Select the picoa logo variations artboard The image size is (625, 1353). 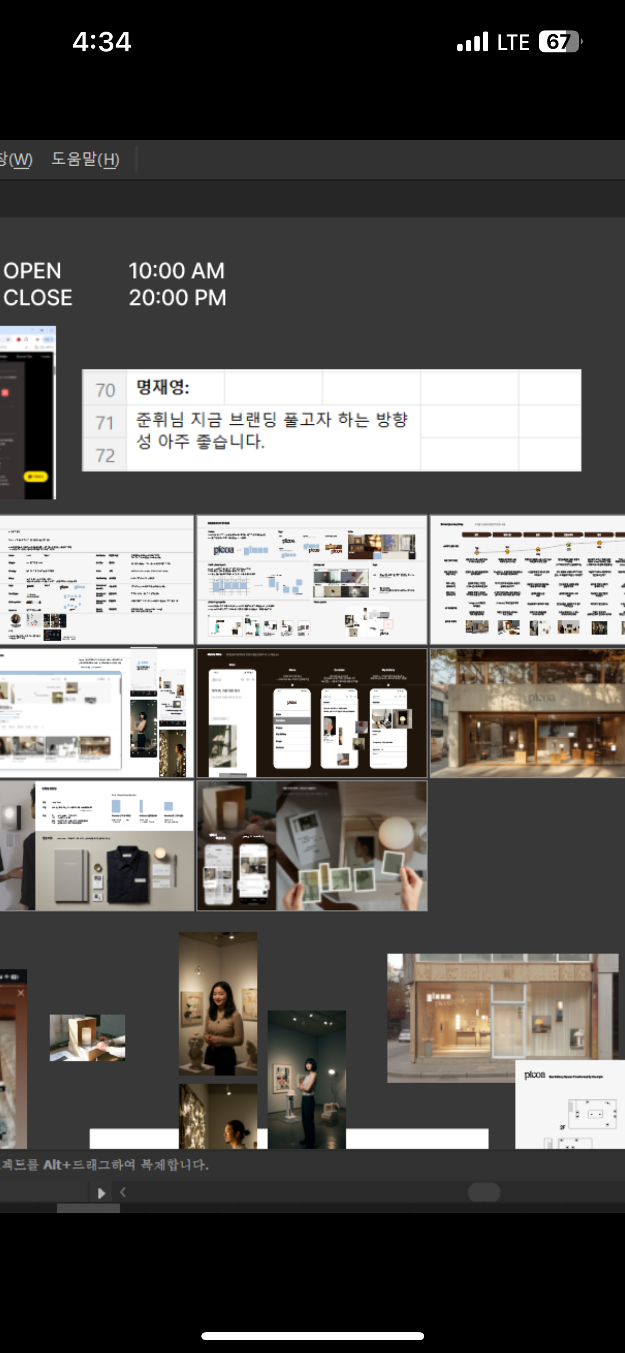tap(312, 580)
